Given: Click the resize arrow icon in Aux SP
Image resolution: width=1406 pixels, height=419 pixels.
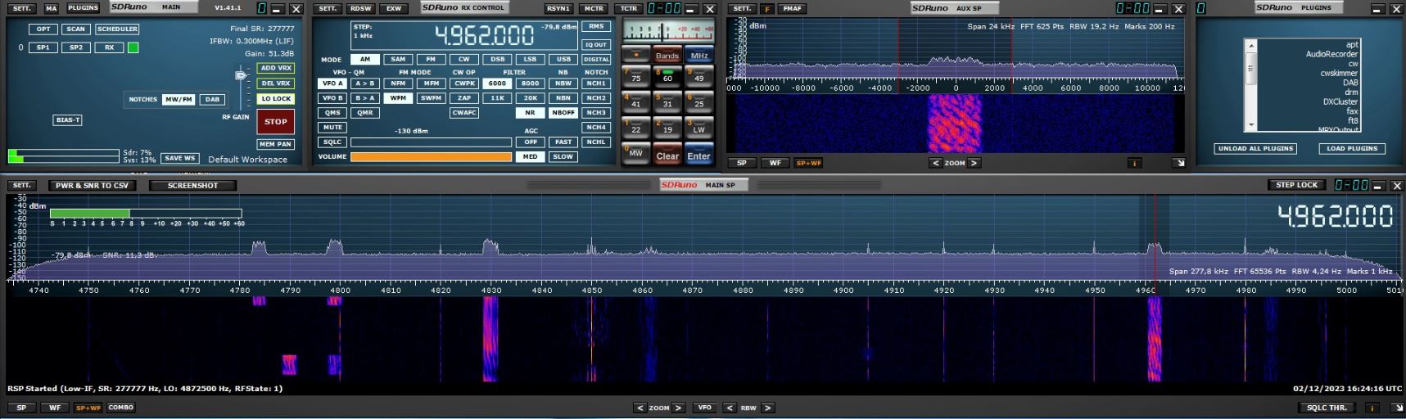Looking at the screenshot, I should click(1179, 163).
